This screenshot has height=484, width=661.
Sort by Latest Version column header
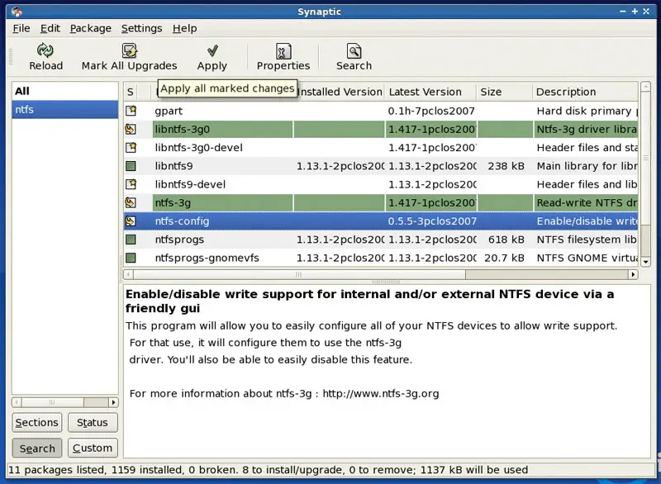(x=430, y=92)
